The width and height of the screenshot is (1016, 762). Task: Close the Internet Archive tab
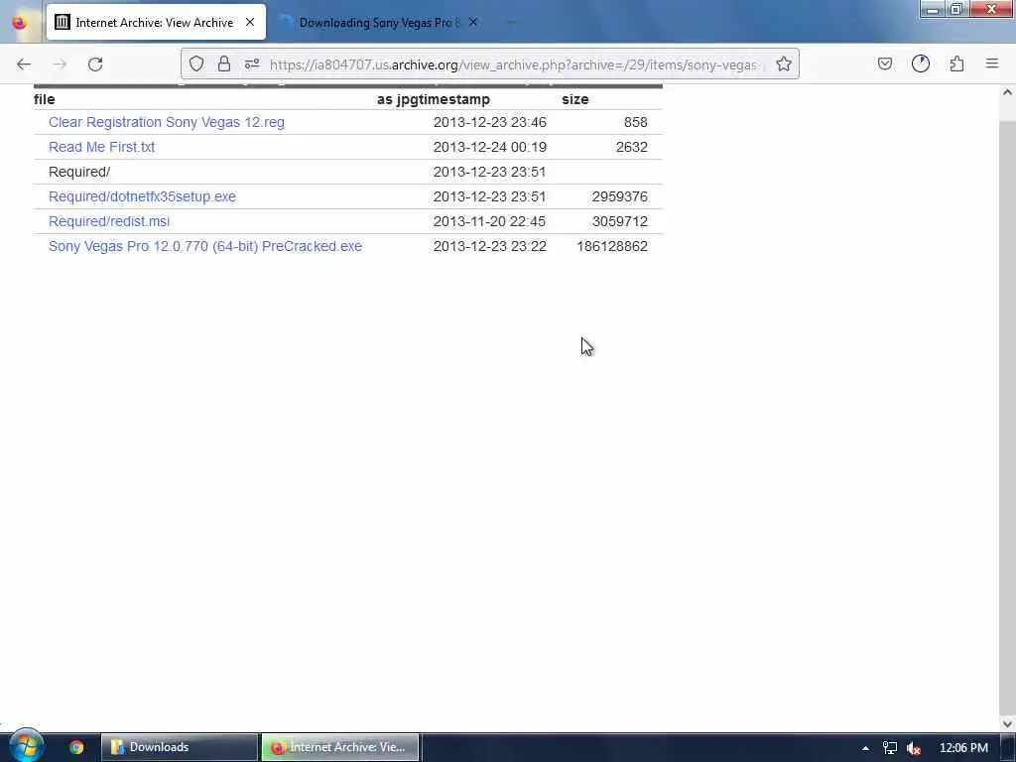(x=250, y=22)
